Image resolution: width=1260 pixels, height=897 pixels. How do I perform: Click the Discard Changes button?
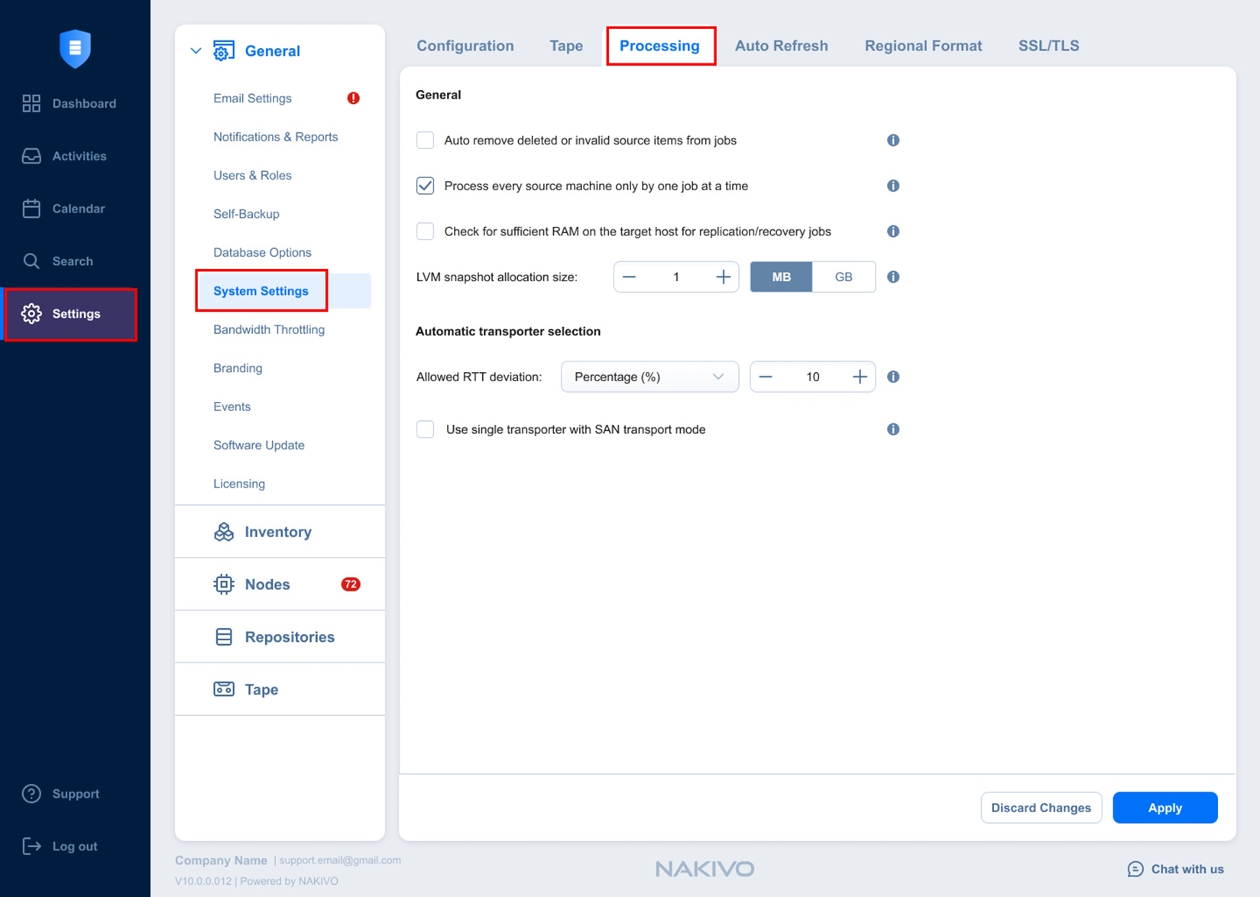(1040, 808)
